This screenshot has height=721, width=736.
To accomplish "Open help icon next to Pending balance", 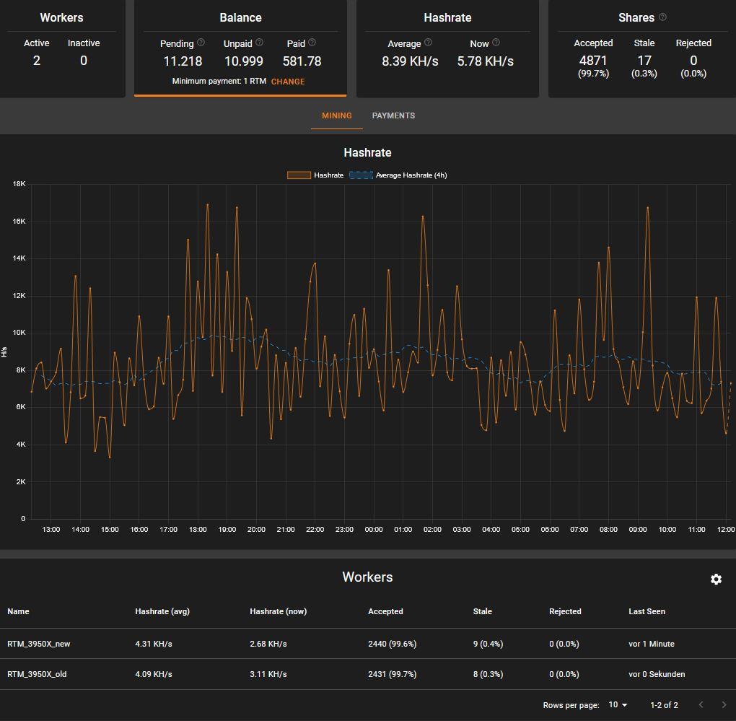I will (x=201, y=43).
